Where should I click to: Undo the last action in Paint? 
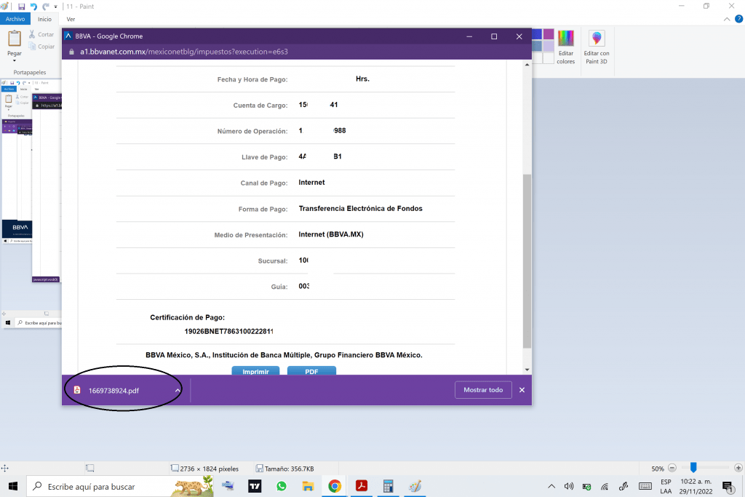click(x=33, y=7)
